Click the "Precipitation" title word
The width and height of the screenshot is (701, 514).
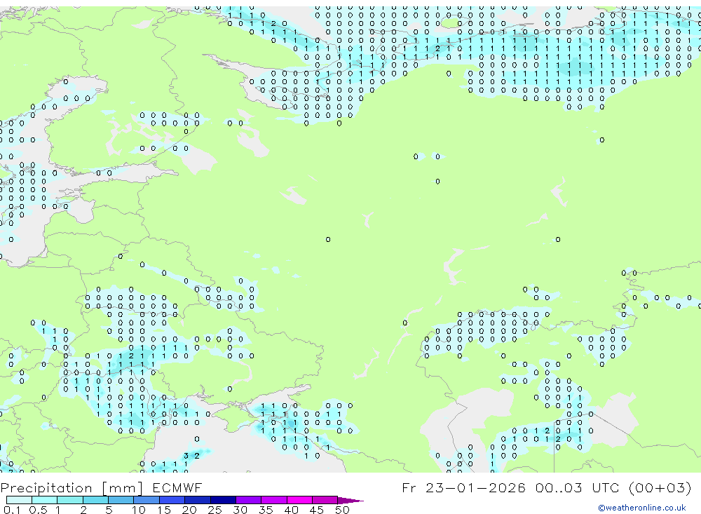coord(46,487)
